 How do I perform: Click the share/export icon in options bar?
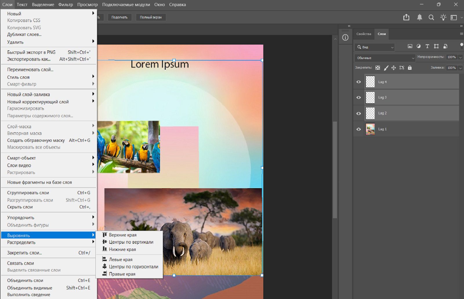406,17
